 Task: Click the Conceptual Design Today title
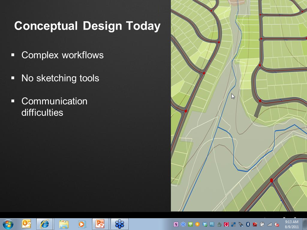click(87, 26)
